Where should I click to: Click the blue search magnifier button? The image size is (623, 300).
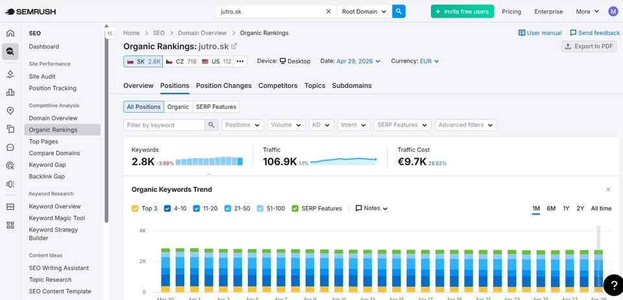coord(398,12)
